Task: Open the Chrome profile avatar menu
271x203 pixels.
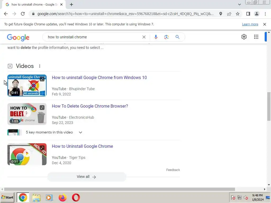Action: [257, 14]
